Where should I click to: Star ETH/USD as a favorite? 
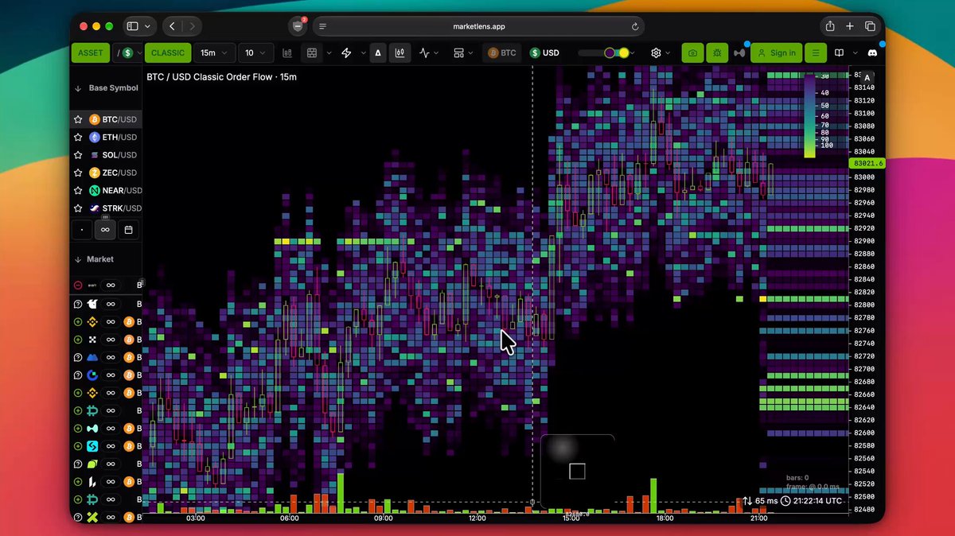[x=78, y=138]
